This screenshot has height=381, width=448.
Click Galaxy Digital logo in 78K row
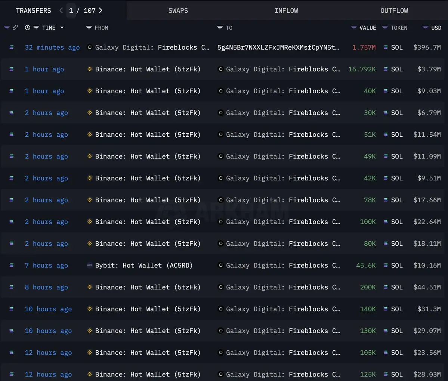point(220,199)
